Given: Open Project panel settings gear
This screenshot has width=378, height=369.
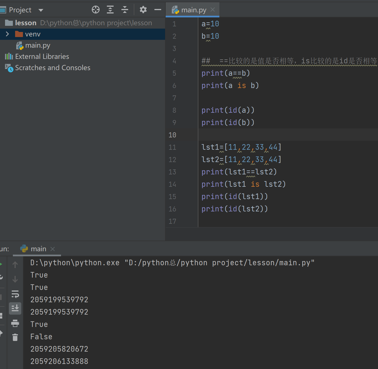Looking at the screenshot, I should click(143, 10).
